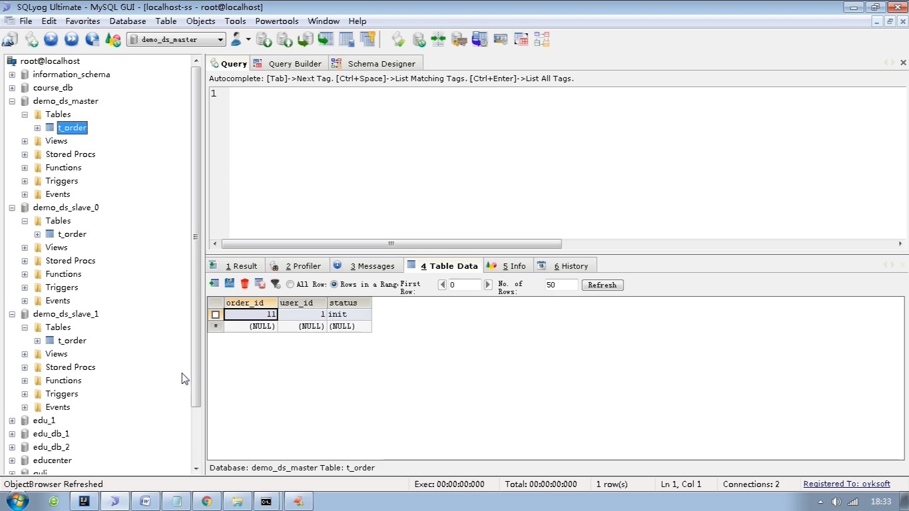Click the Refresh button

coord(603,285)
